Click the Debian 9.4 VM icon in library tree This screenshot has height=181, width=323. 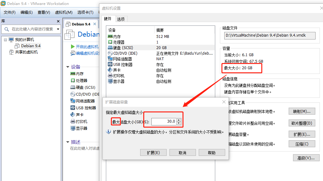pyautogui.click(x=17, y=46)
